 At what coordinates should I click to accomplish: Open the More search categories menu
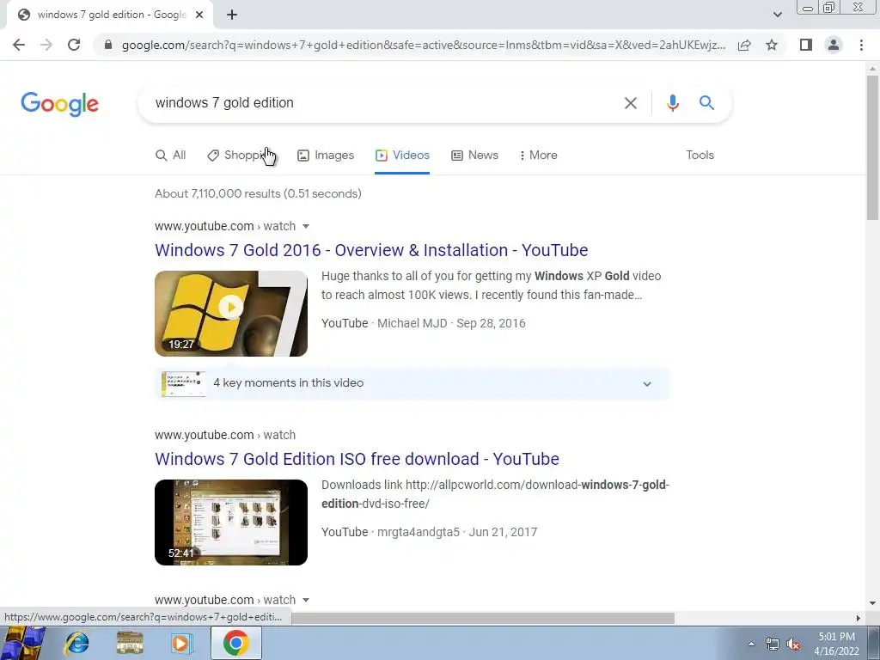point(538,156)
